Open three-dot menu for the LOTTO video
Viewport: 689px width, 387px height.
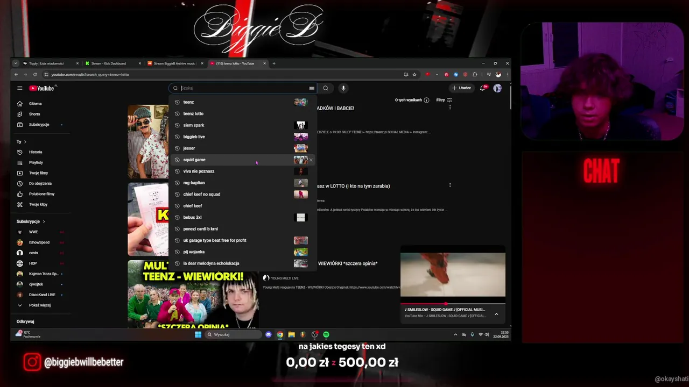[x=450, y=185]
